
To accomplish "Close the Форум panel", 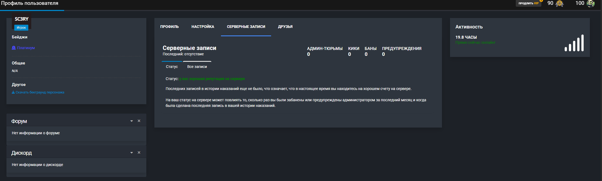I will pyautogui.click(x=139, y=121).
